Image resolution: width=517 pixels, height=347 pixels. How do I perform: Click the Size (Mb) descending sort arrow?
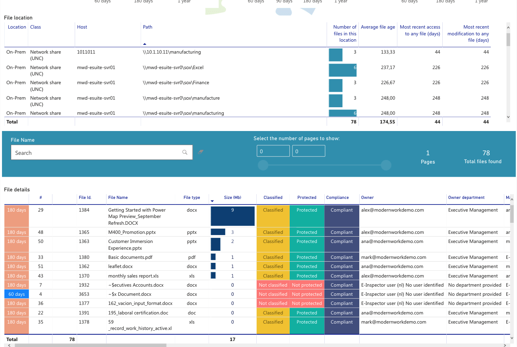pyautogui.click(x=212, y=201)
